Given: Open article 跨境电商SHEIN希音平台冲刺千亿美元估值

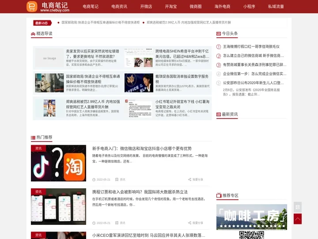Looking at the screenshot, I should 182,54.
